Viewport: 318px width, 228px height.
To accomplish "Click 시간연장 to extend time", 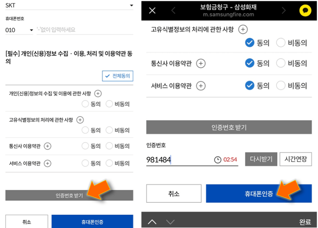I will pyautogui.click(x=296, y=159).
